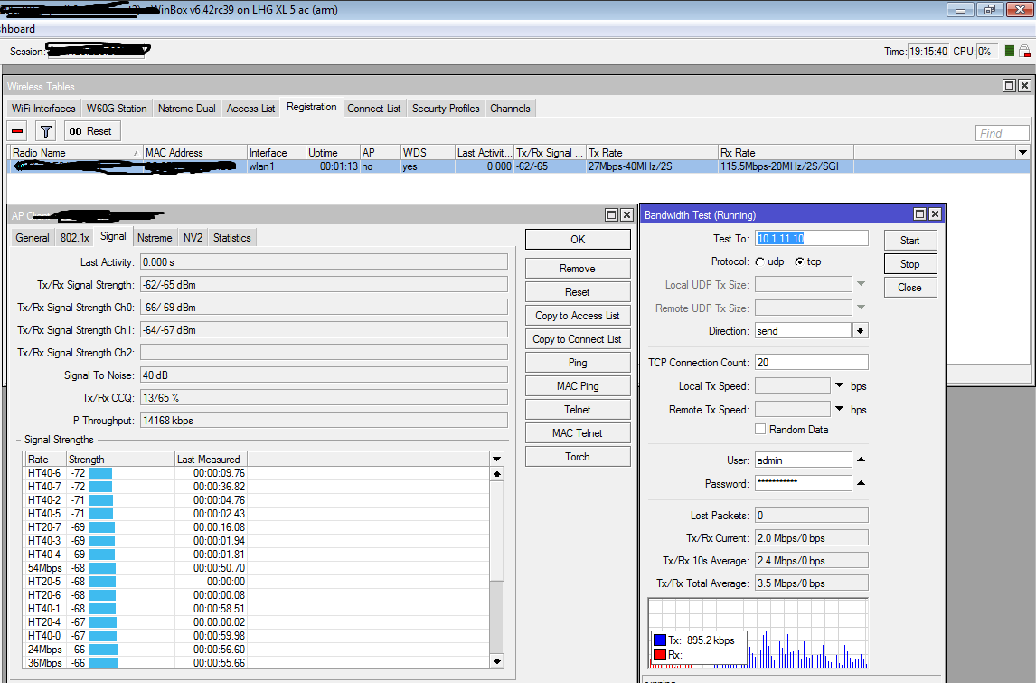Select the udp protocol radio button

coord(759,261)
